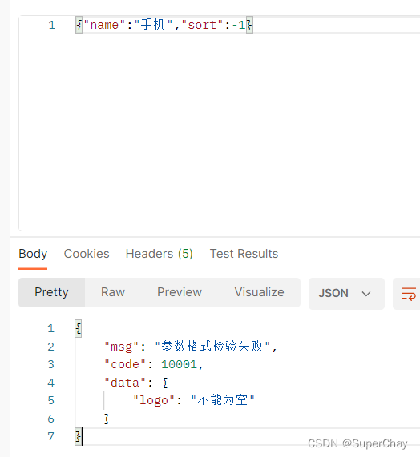420x457 pixels.
Task: Select the Raw view mode
Action: [113, 292]
